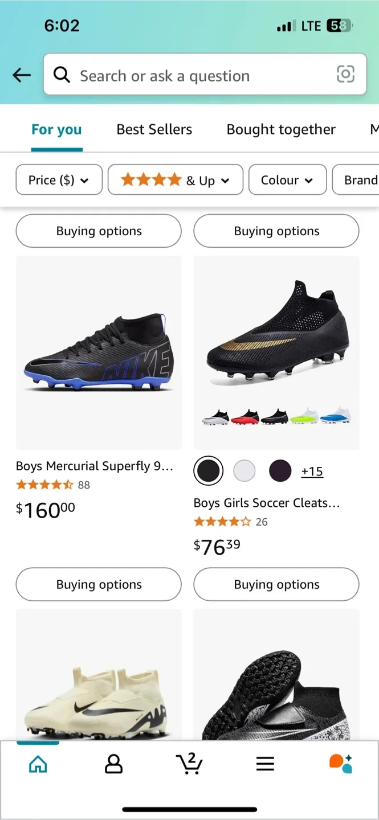
Task: Tap the magnifying glass in search bar
Action: tap(62, 75)
